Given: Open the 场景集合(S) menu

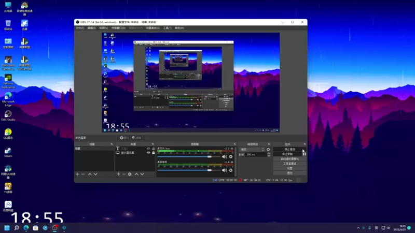Looking at the screenshot, I should tap(153, 28).
